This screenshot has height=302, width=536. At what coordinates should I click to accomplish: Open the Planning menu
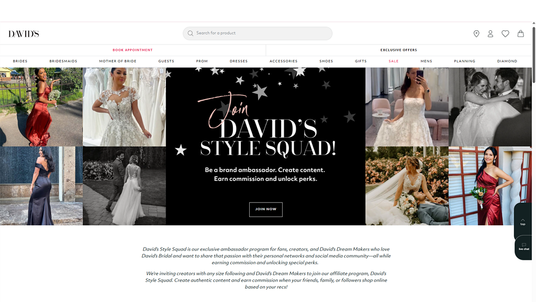pos(464,61)
